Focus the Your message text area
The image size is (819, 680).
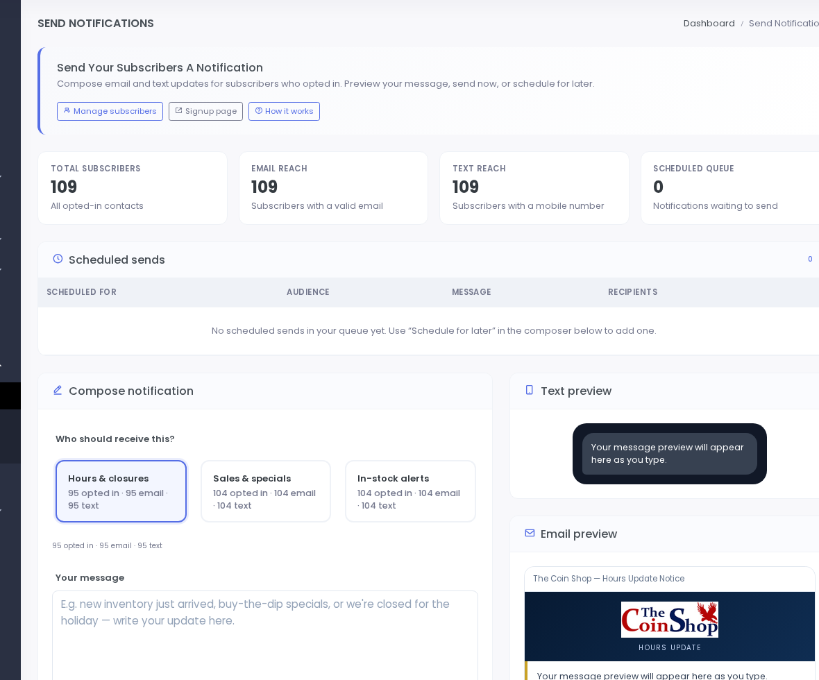click(x=265, y=635)
